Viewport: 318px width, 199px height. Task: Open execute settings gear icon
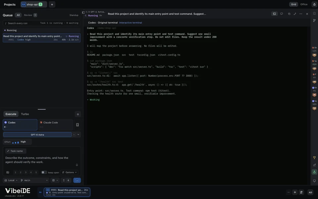[x=78, y=114]
